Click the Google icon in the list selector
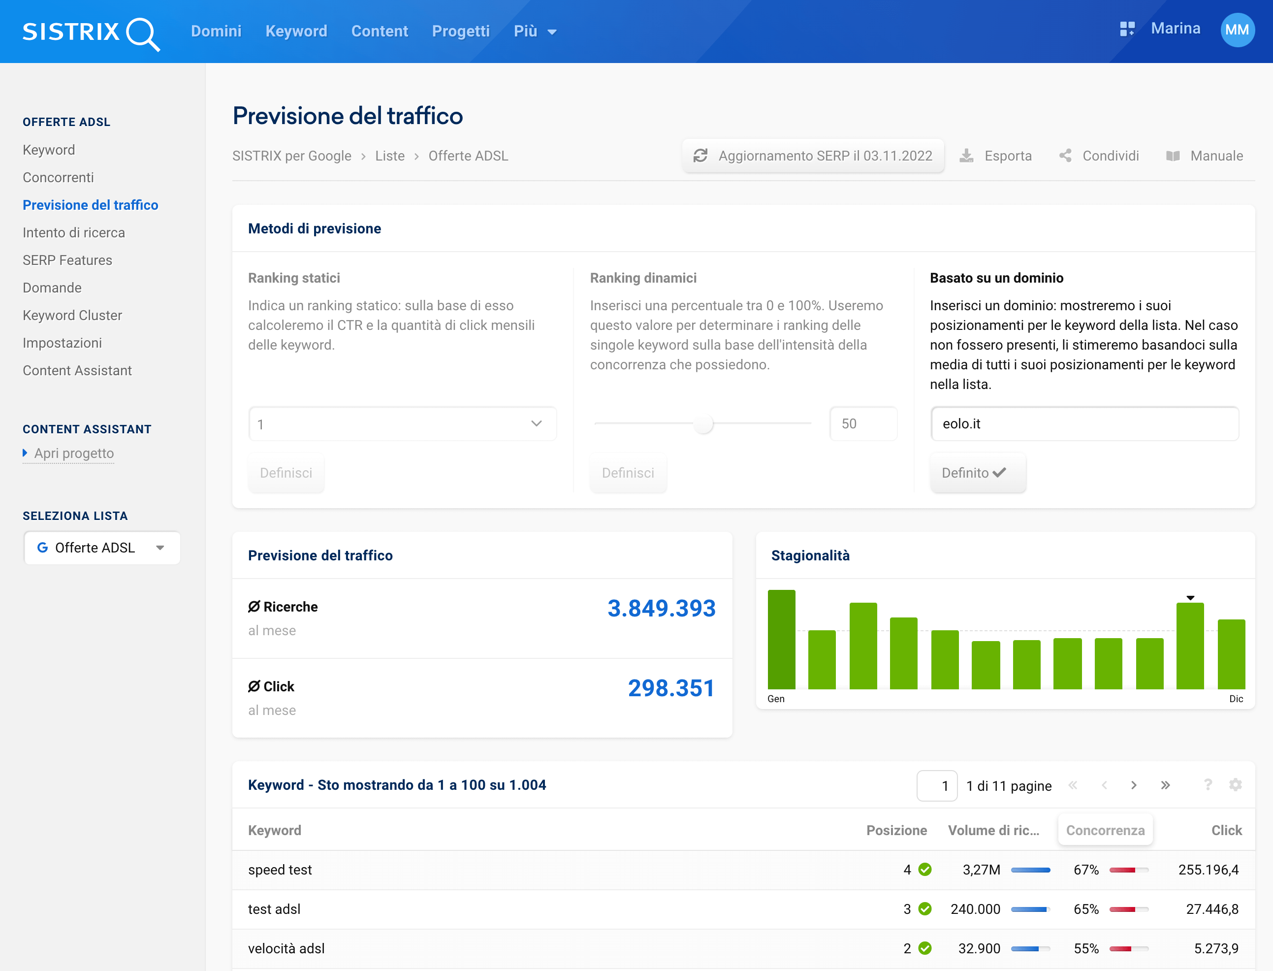 42,548
